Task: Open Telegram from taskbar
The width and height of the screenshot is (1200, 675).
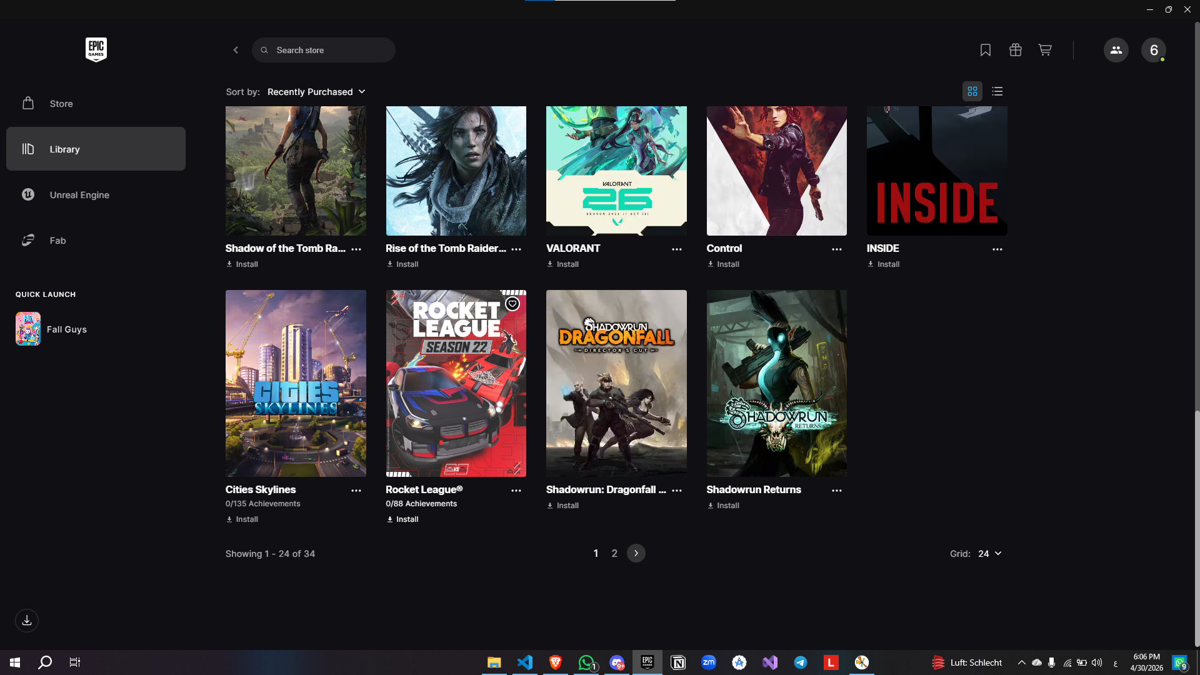Action: (801, 662)
